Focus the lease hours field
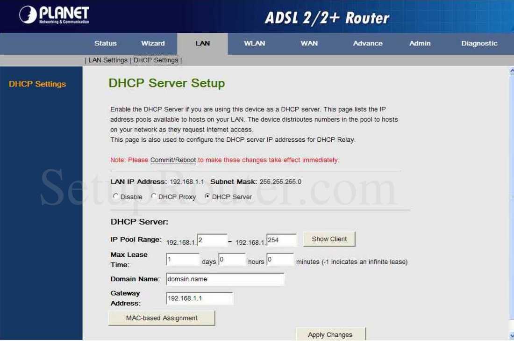The image size is (514, 341). coord(232,259)
